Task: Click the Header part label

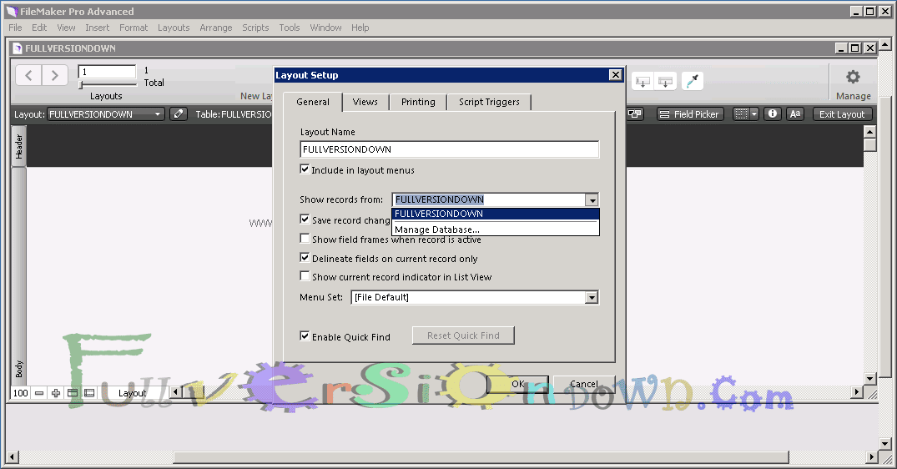Action: coord(19,146)
